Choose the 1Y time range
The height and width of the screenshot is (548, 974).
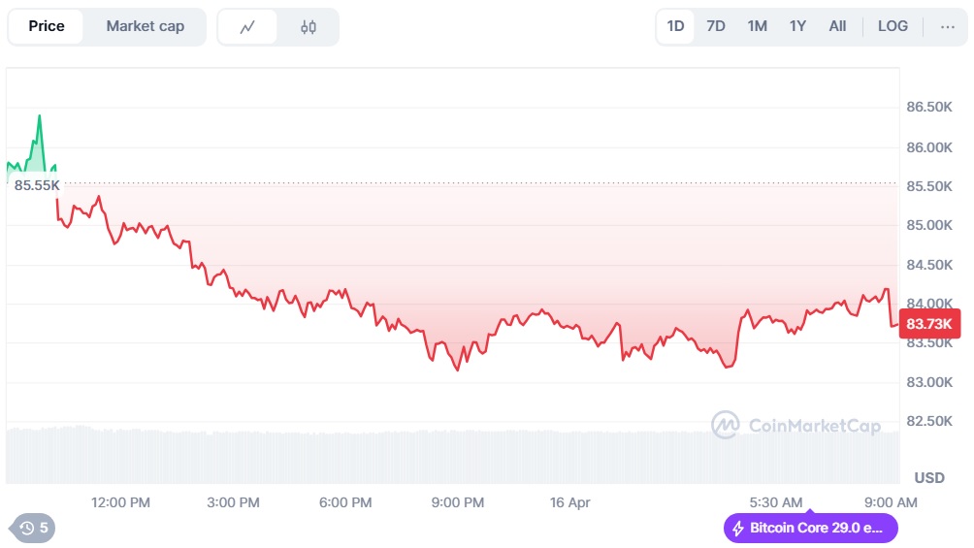pyautogui.click(x=797, y=26)
